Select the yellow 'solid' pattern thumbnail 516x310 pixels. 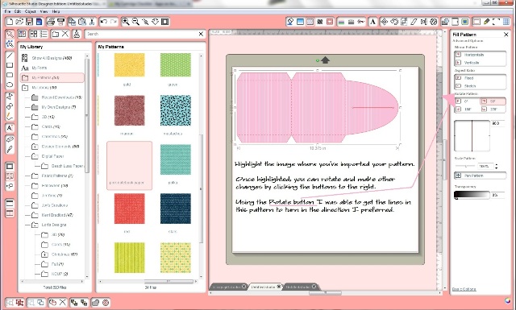pos(129,65)
